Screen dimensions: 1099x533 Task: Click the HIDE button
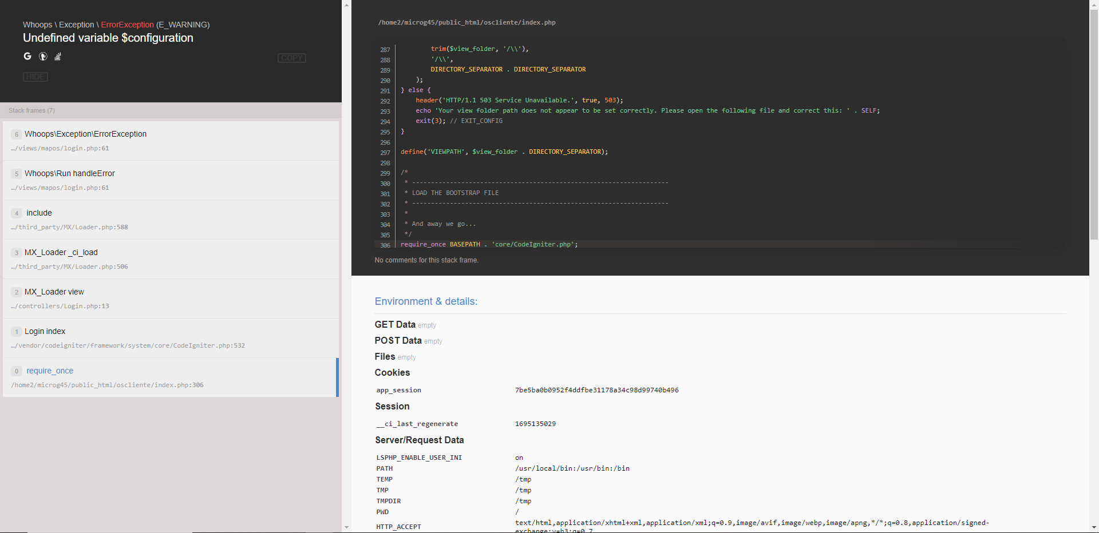[35, 77]
